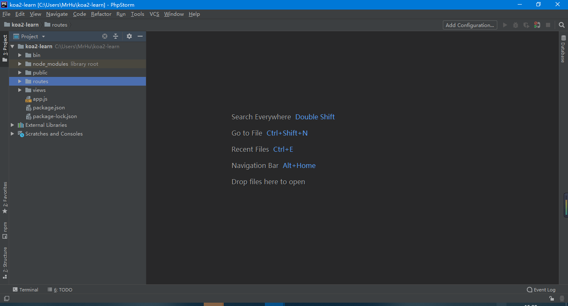This screenshot has height=306, width=568.
Task: Toggle the 6: TODO tool window
Action: [x=60, y=290]
